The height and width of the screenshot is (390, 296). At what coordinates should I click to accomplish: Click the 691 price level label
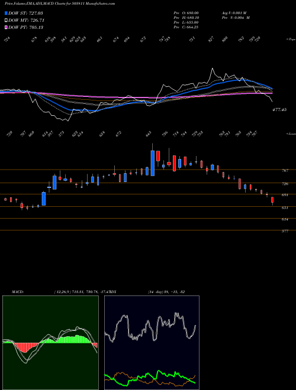[285, 195]
